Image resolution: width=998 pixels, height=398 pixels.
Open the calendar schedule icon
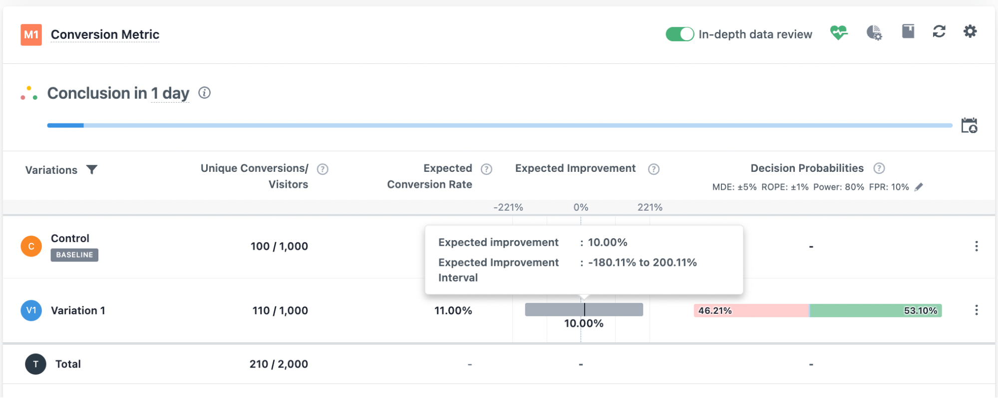(969, 125)
